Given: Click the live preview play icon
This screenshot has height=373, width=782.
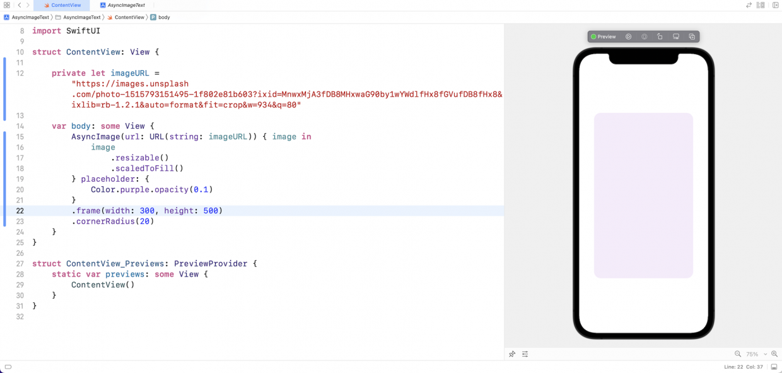Looking at the screenshot, I should (629, 37).
